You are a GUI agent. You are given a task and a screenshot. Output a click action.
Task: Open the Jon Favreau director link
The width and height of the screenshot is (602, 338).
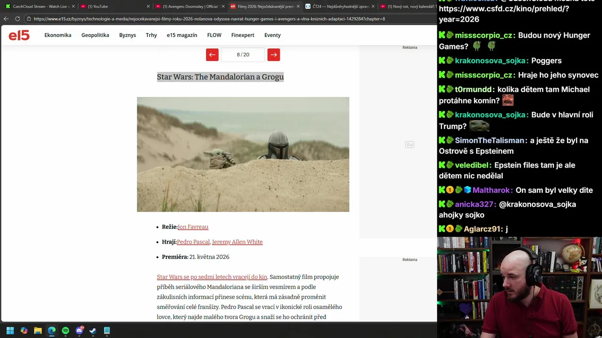(193, 227)
